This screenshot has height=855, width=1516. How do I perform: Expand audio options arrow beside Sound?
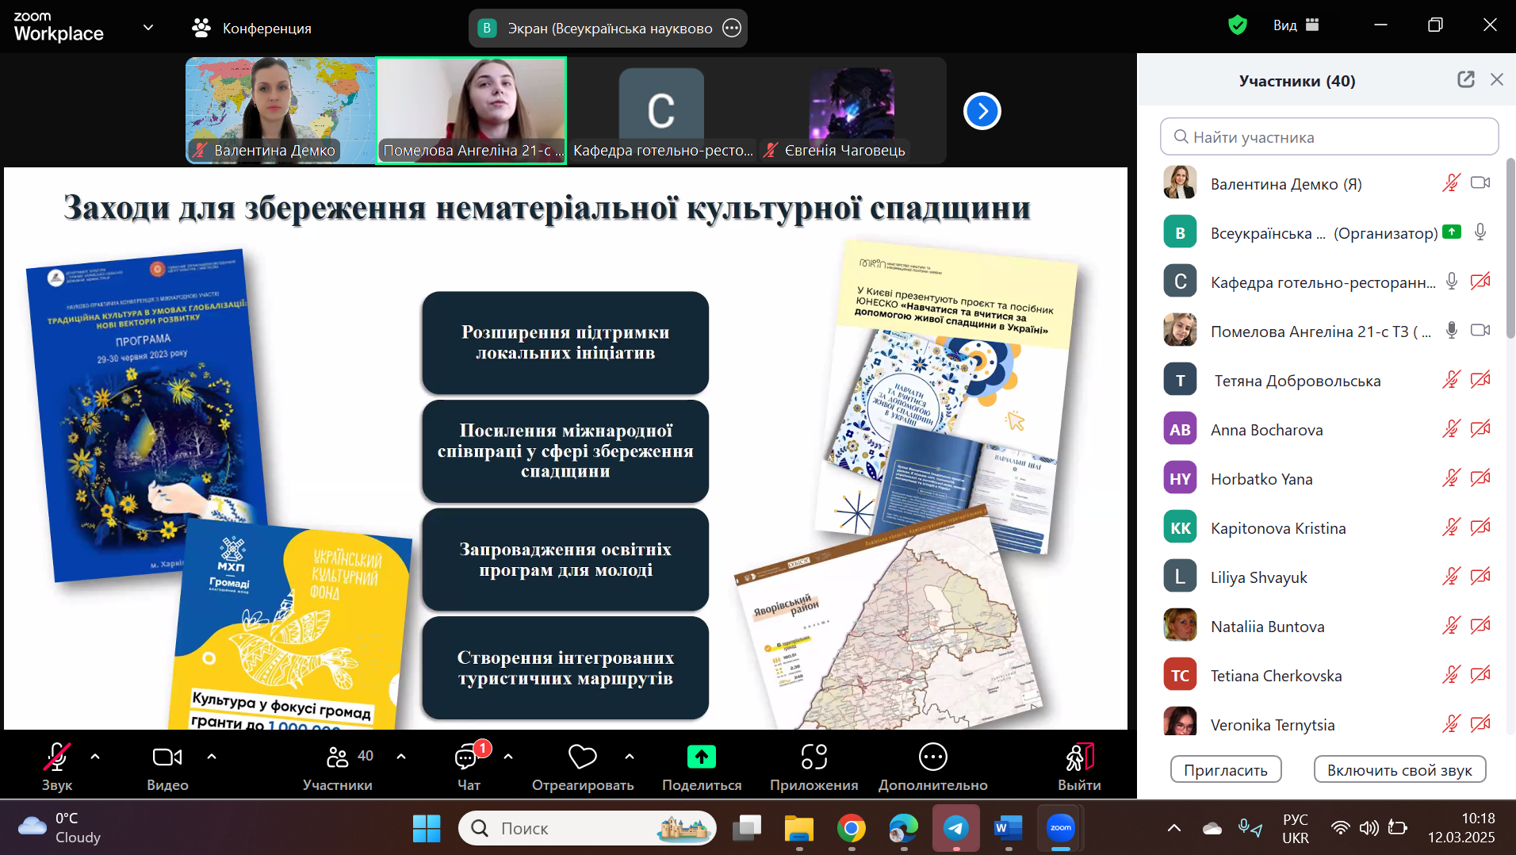coord(95,757)
